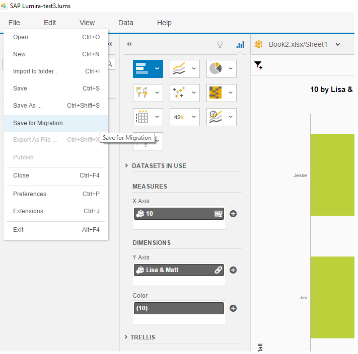
Task: Open the geo map chart dropdown arrow
Action: point(157,93)
